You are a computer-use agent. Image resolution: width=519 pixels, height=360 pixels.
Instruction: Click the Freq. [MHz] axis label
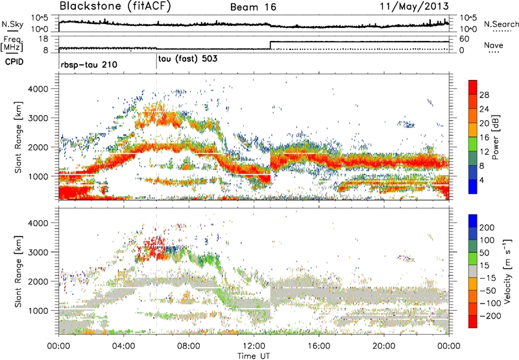pos(13,44)
